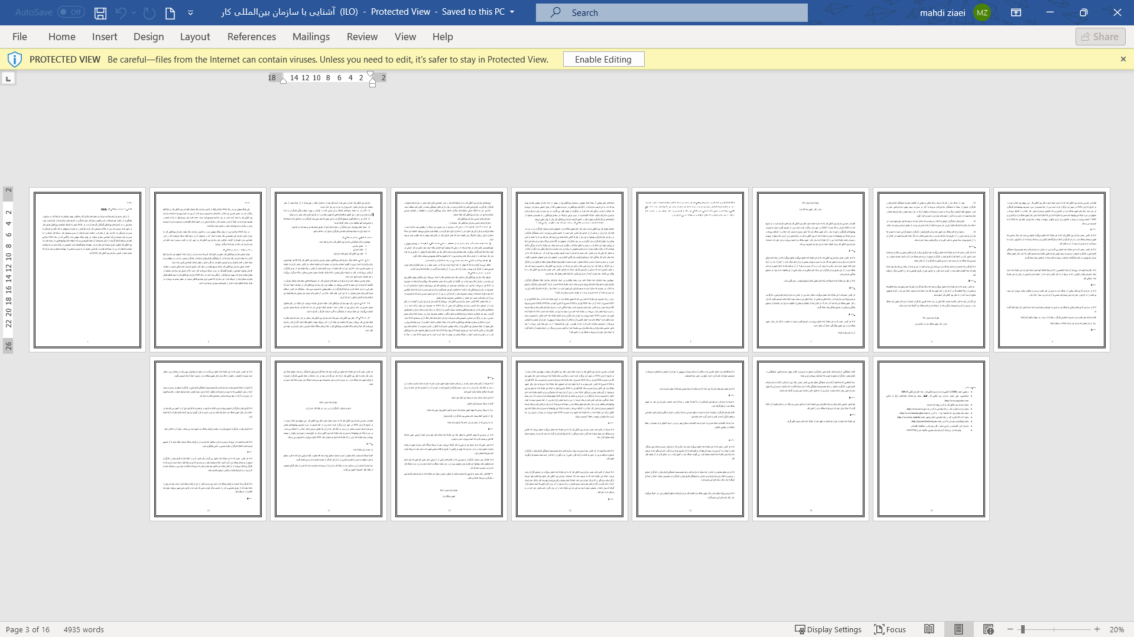
Task: Open the Saved to this PC dropdown
Action: pos(512,12)
